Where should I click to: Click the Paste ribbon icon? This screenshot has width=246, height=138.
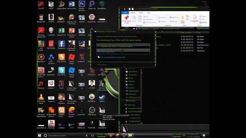click(140, 19)
